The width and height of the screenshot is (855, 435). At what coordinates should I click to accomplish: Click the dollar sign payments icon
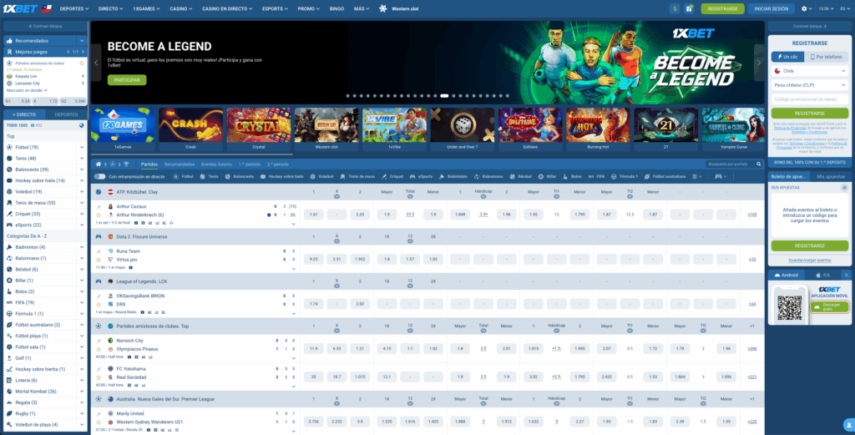[675, 8]
